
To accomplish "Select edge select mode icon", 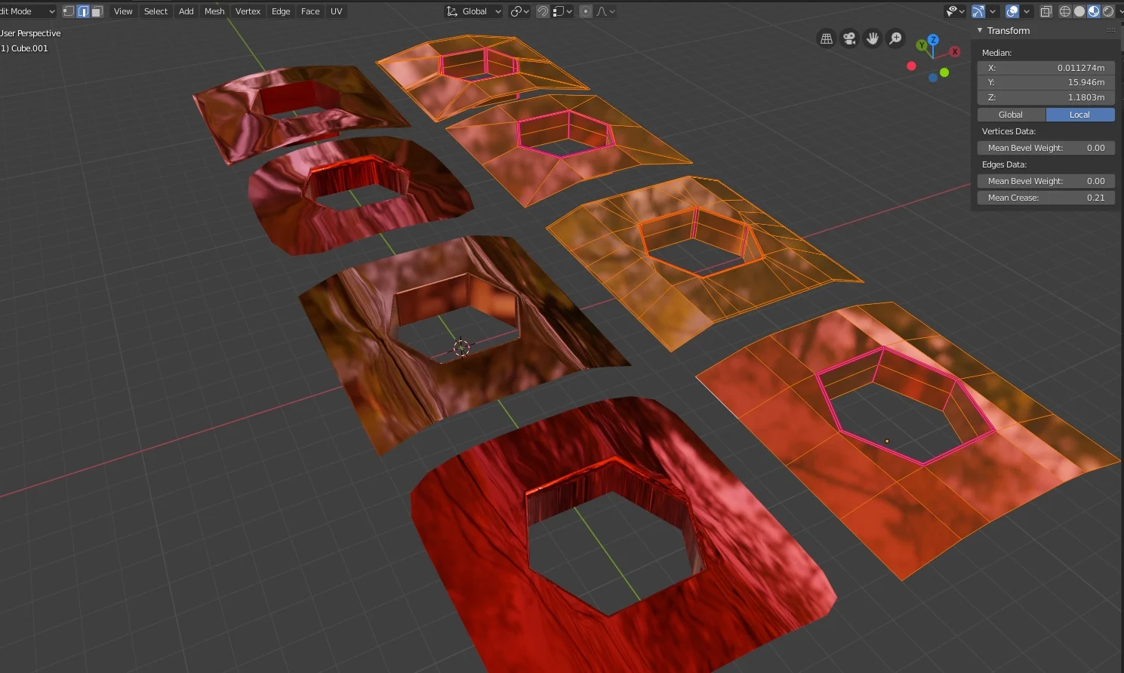I will [x=83, y=11].
